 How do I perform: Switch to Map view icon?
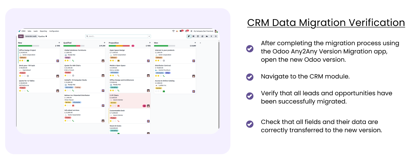click(x=211, y=36)
